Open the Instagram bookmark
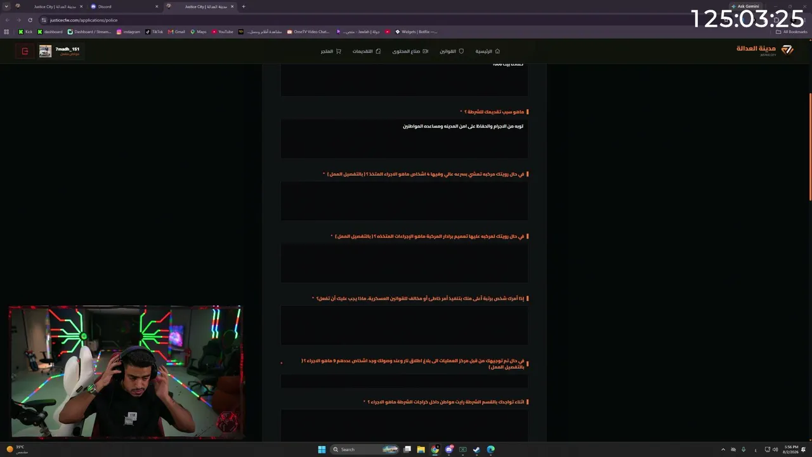 pos(128,32)
